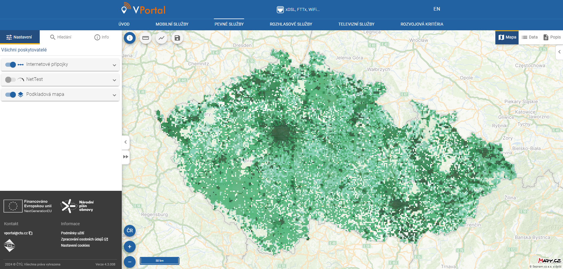Activate the map info tool
Image resolution: width=563 pixels, height=269 pixels.
coord(130,38)
